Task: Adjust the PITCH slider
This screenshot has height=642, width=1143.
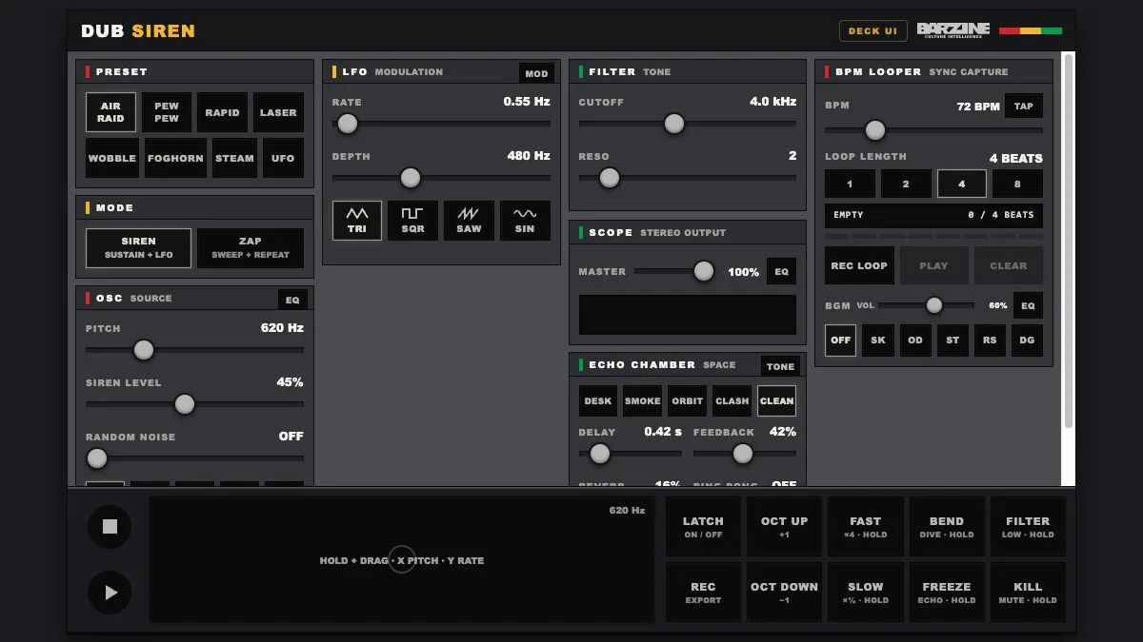Action: click(x=194, y=350)
